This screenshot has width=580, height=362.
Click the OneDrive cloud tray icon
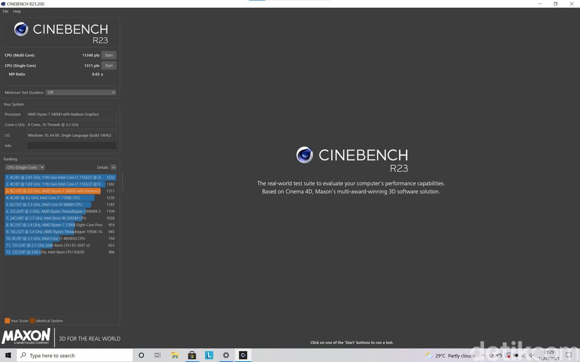click(500, 355)
